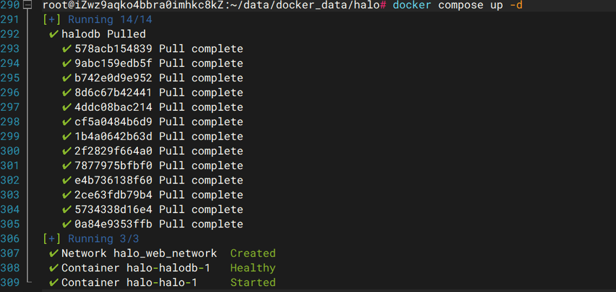Screen dimensions: 616x292
Task: Click the [+] marker before Running 14/14
Action: 52,20
